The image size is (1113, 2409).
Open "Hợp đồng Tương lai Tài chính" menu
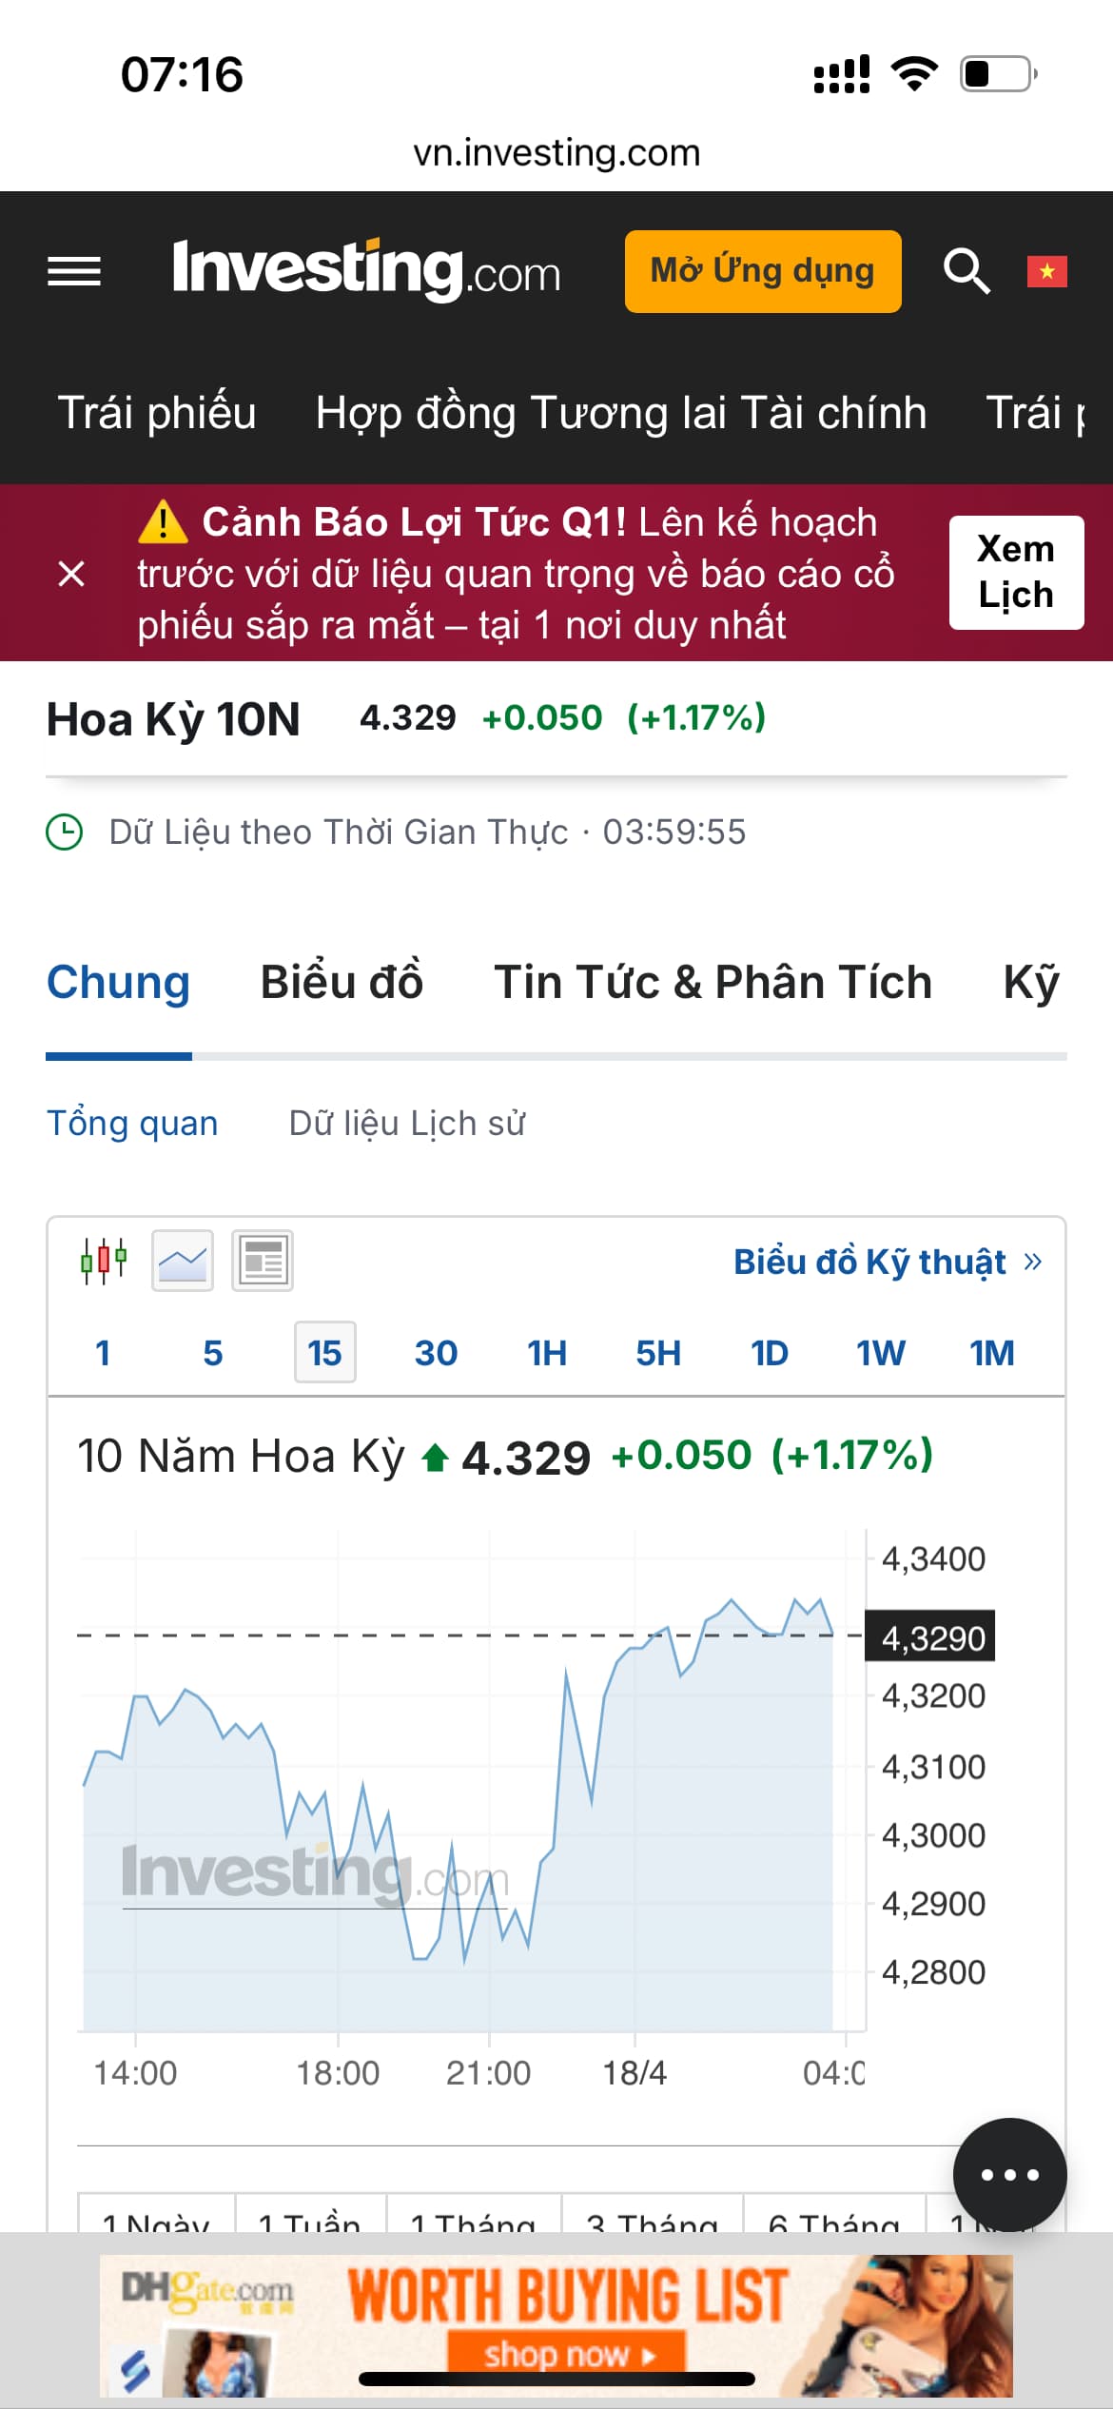620,413
